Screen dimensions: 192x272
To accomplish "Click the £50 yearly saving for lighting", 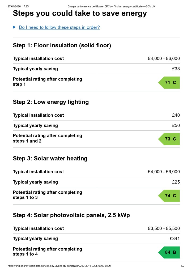I will [x=176, y=125].
